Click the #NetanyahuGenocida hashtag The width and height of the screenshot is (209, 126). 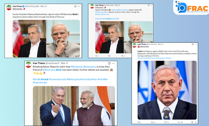pyautogui.click(x=79, y=79)
